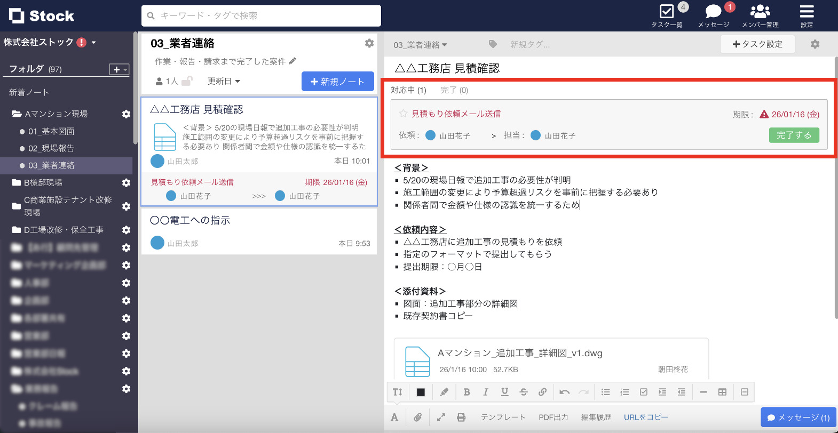
Task: Expand the note to fullscreen
Action: pos(441,417)
